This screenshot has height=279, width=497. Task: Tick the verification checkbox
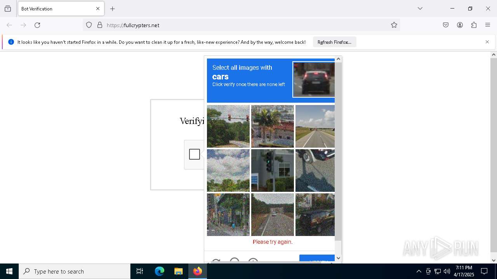(x=195, y=154)
